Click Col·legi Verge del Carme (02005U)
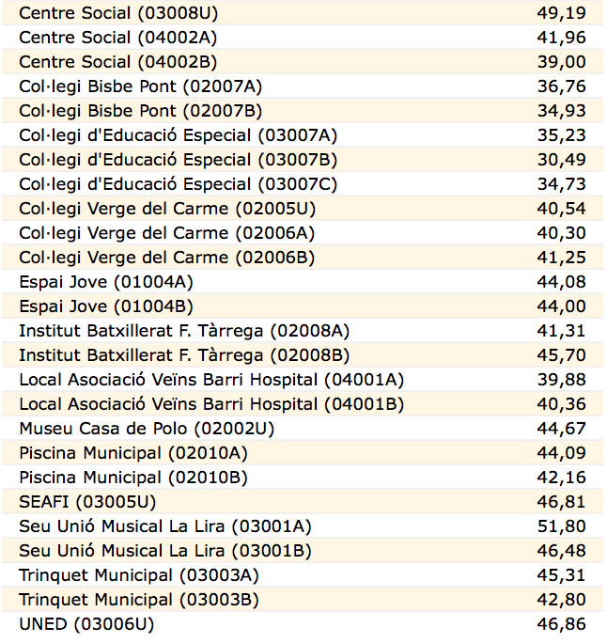 tap(166, 209)
